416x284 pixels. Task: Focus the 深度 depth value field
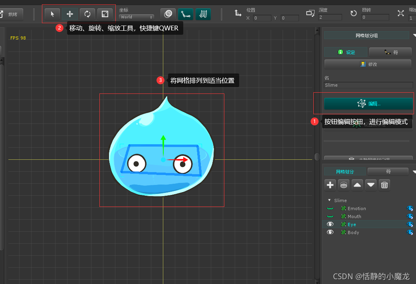[330, 17]
